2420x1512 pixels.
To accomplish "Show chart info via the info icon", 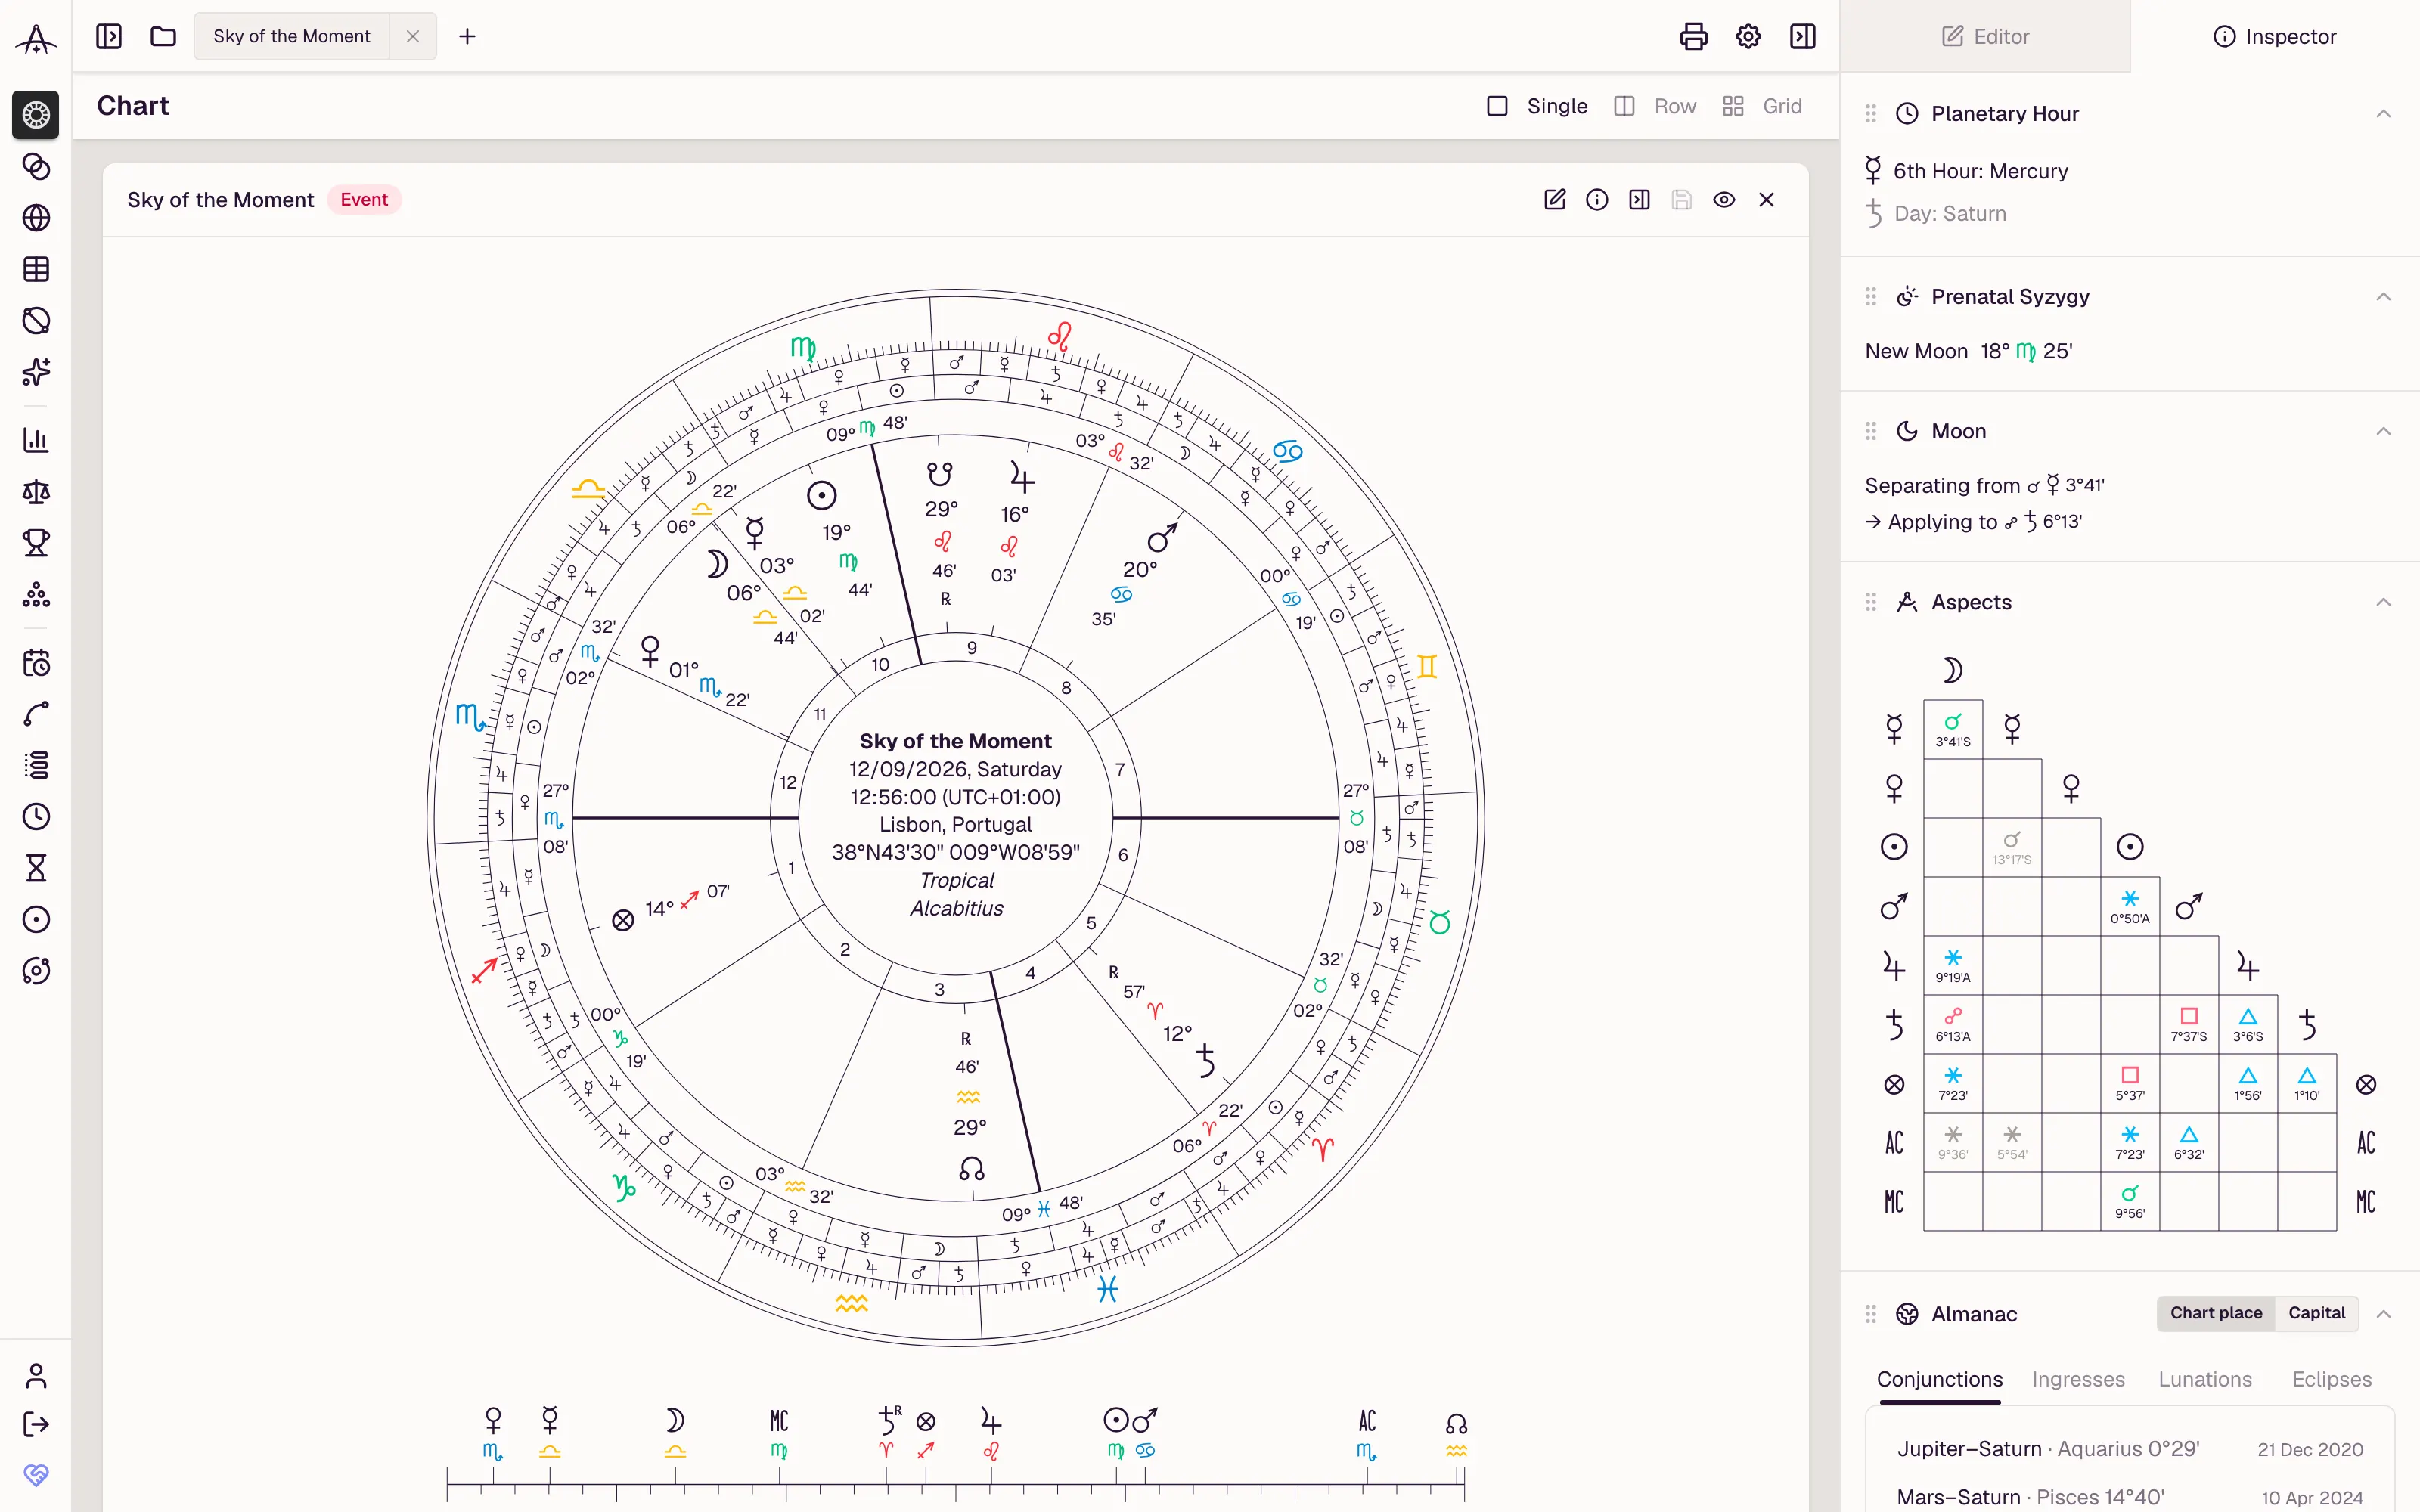I will (x=1597, y=200).
